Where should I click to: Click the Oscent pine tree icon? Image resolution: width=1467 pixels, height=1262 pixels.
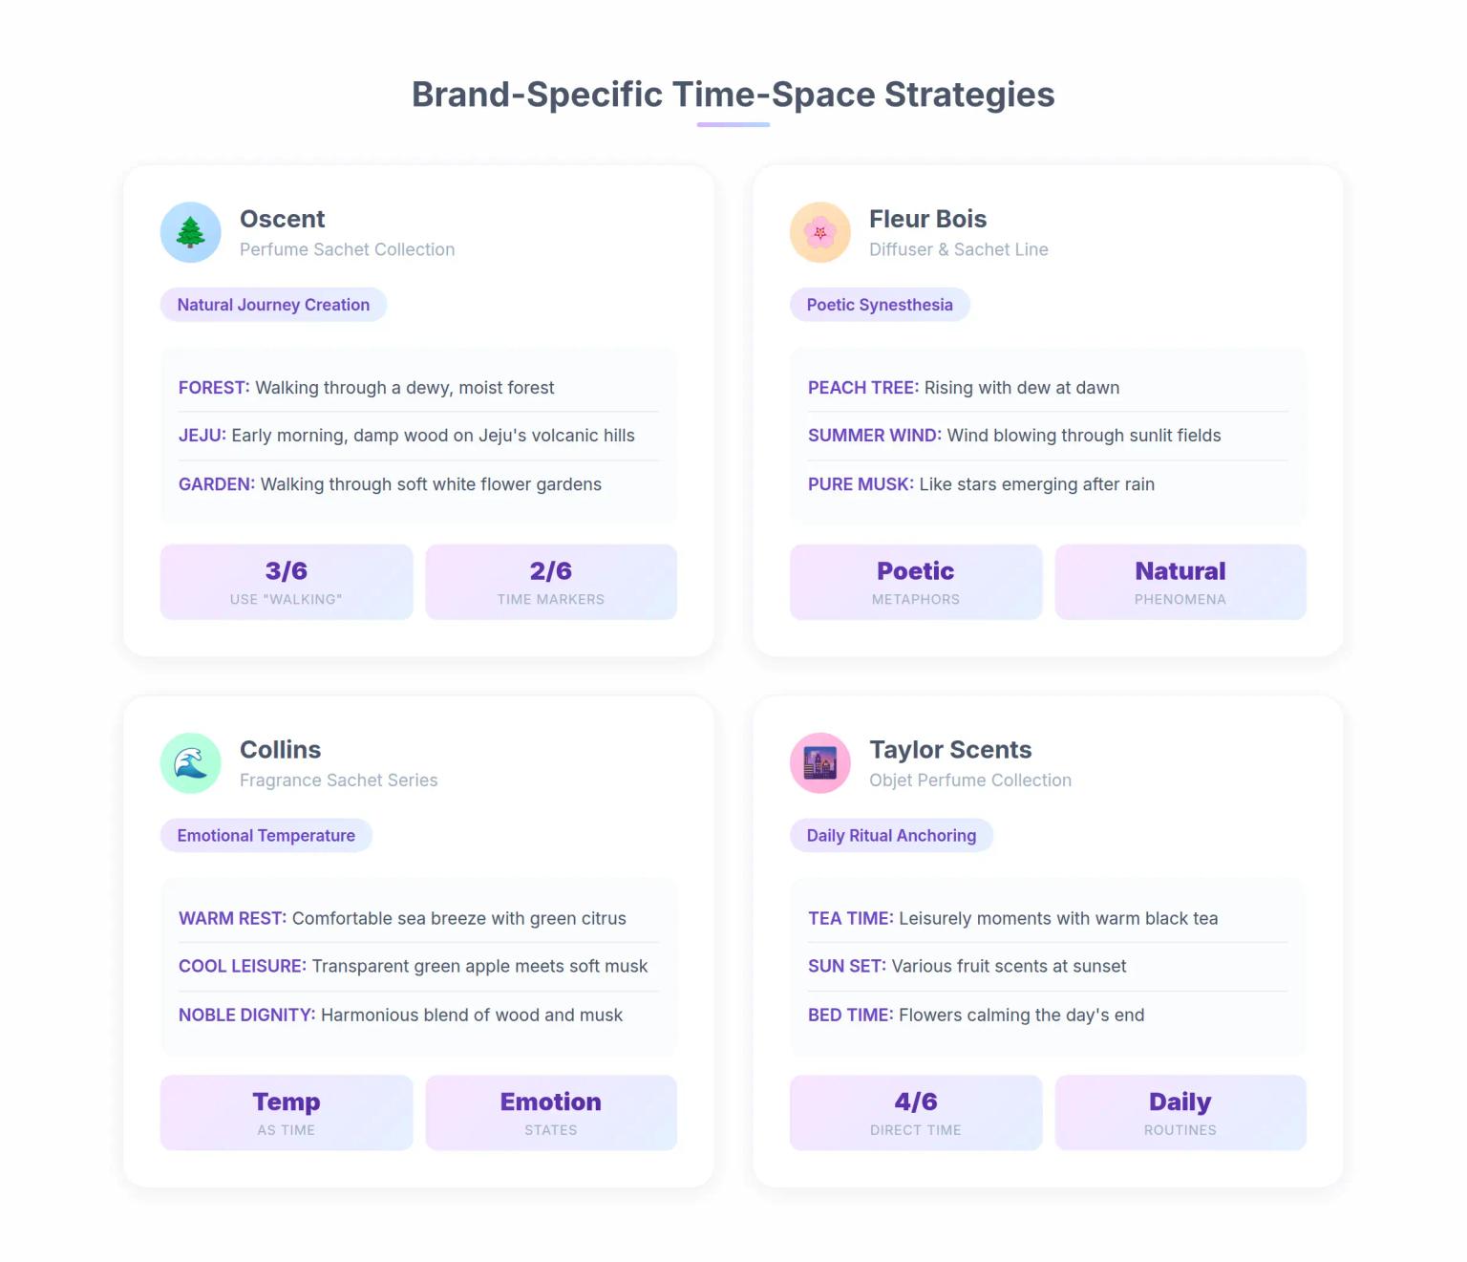(191, 232)
